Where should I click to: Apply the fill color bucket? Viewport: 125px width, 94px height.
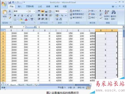[x=21, y=19]
